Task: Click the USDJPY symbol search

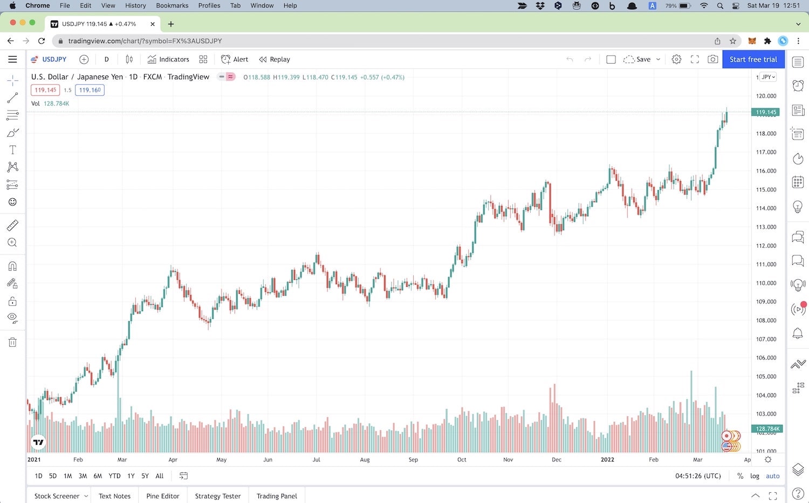Action: (49, 59)
